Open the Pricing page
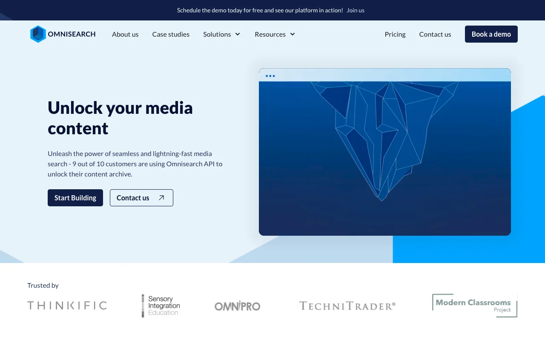Viewport: 545px width, 341px height. [395, 34]
